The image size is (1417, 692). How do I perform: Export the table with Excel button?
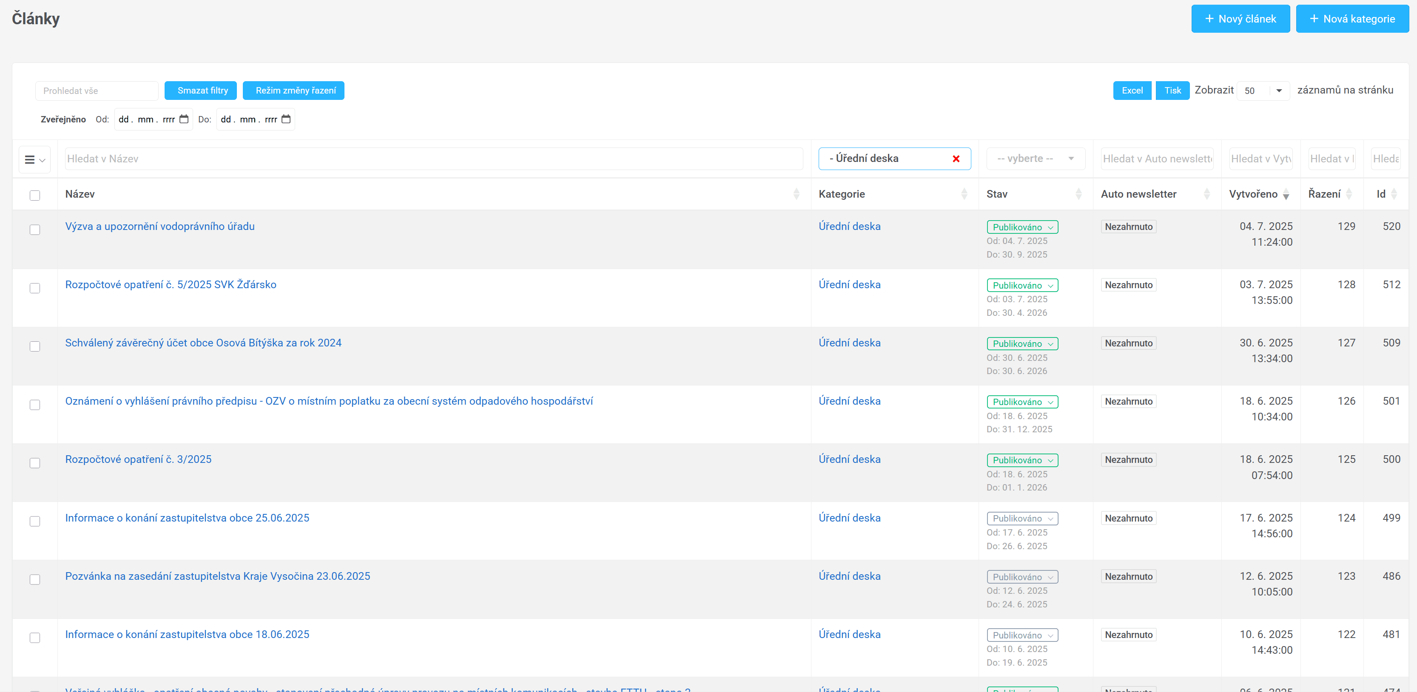1132,91
